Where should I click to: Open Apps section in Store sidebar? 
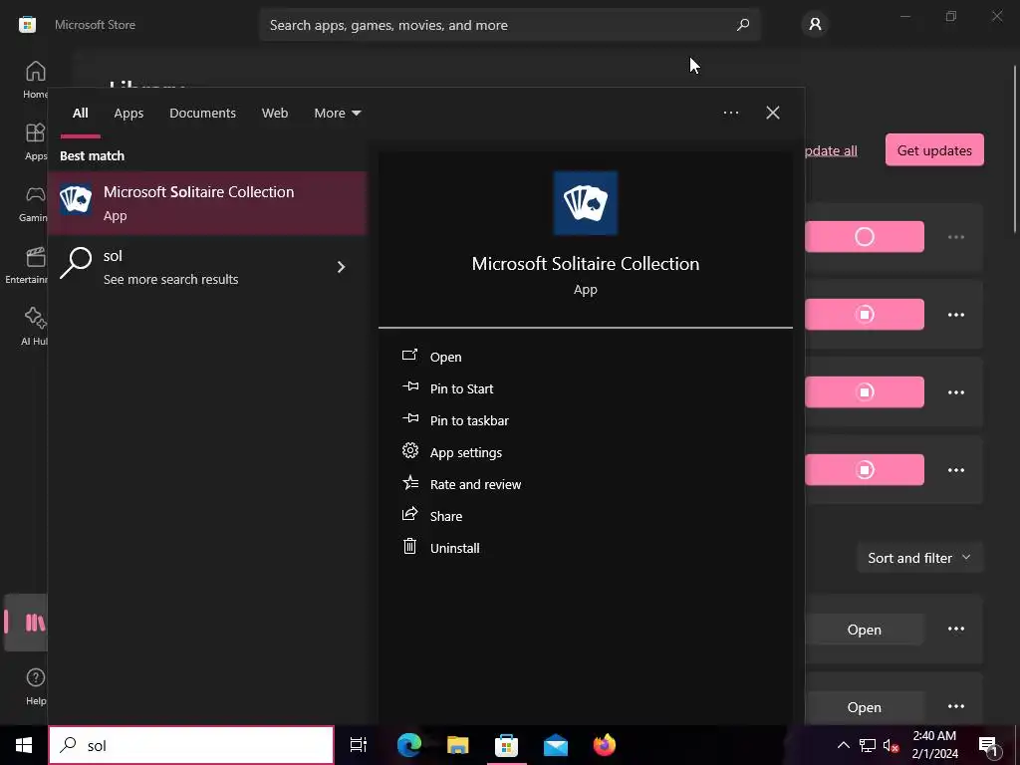tap(35, 141)
